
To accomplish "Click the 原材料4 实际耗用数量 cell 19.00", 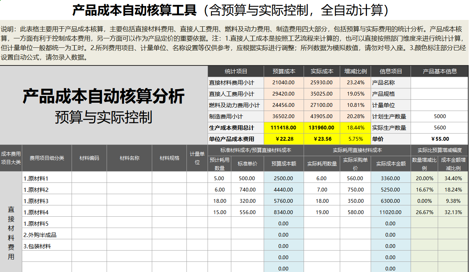I will pos(320,212).
